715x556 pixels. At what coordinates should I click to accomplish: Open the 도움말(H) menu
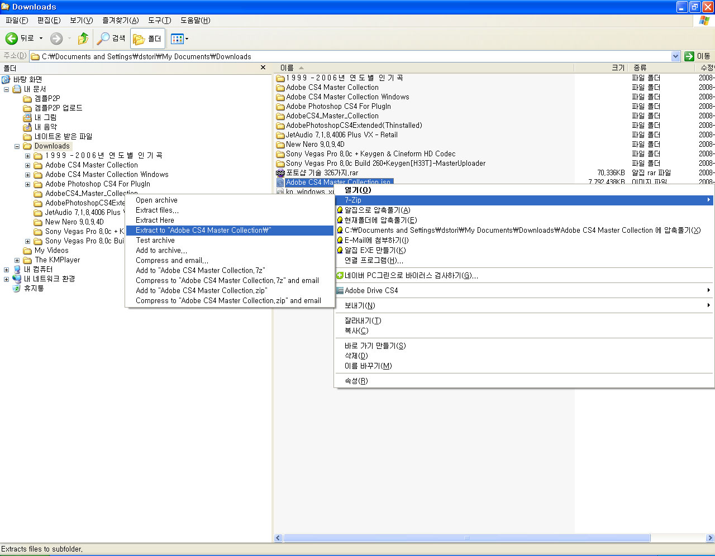tap(195, 20)
